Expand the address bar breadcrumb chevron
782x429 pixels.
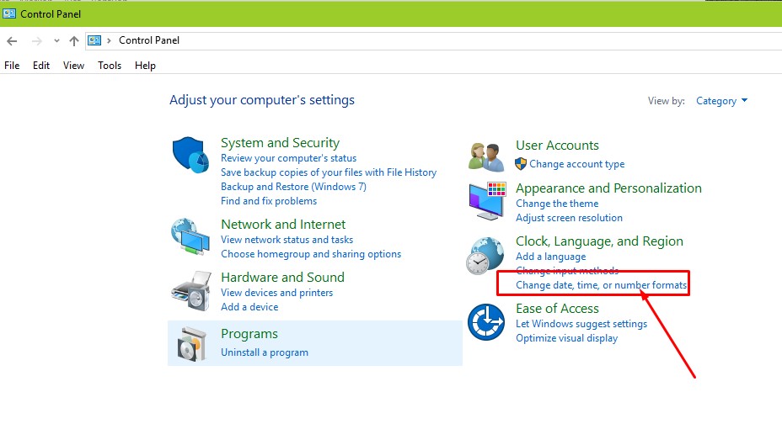(109, 41)
